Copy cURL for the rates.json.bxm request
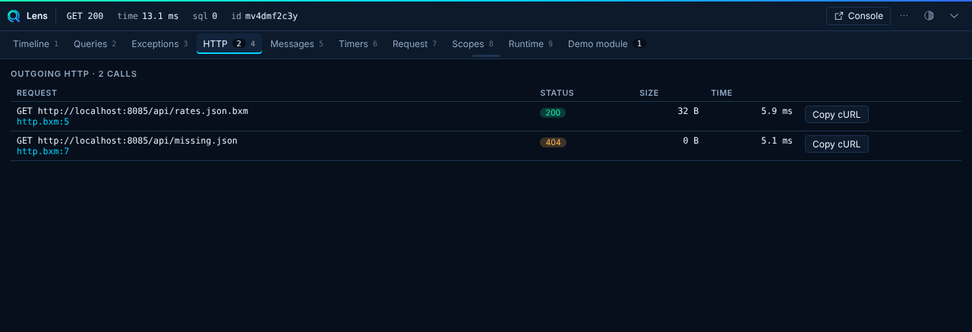This screenshot has width=972, height=332. point(836,115)
